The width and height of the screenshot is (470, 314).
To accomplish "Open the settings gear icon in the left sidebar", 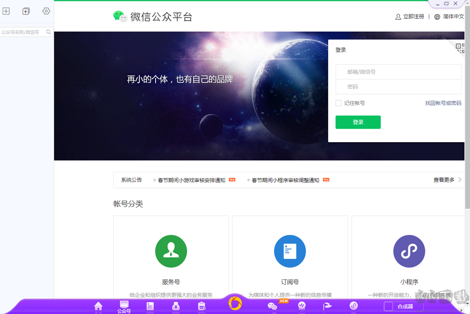I will coord(46,11).
